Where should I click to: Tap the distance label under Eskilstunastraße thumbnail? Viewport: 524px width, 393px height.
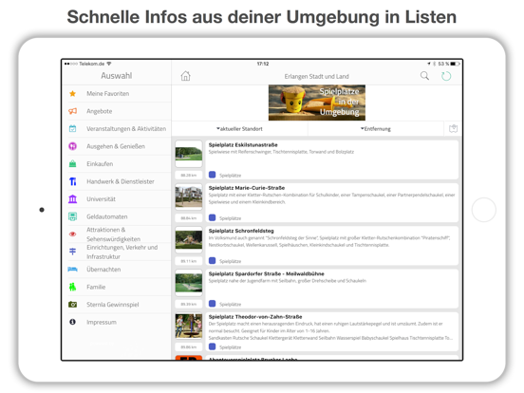coord(189,175)
